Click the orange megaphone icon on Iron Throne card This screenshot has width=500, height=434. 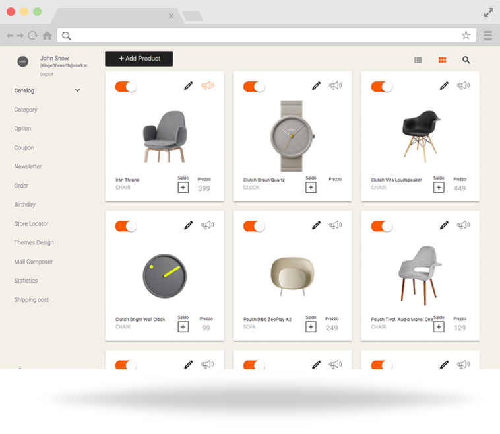point(208,86)
